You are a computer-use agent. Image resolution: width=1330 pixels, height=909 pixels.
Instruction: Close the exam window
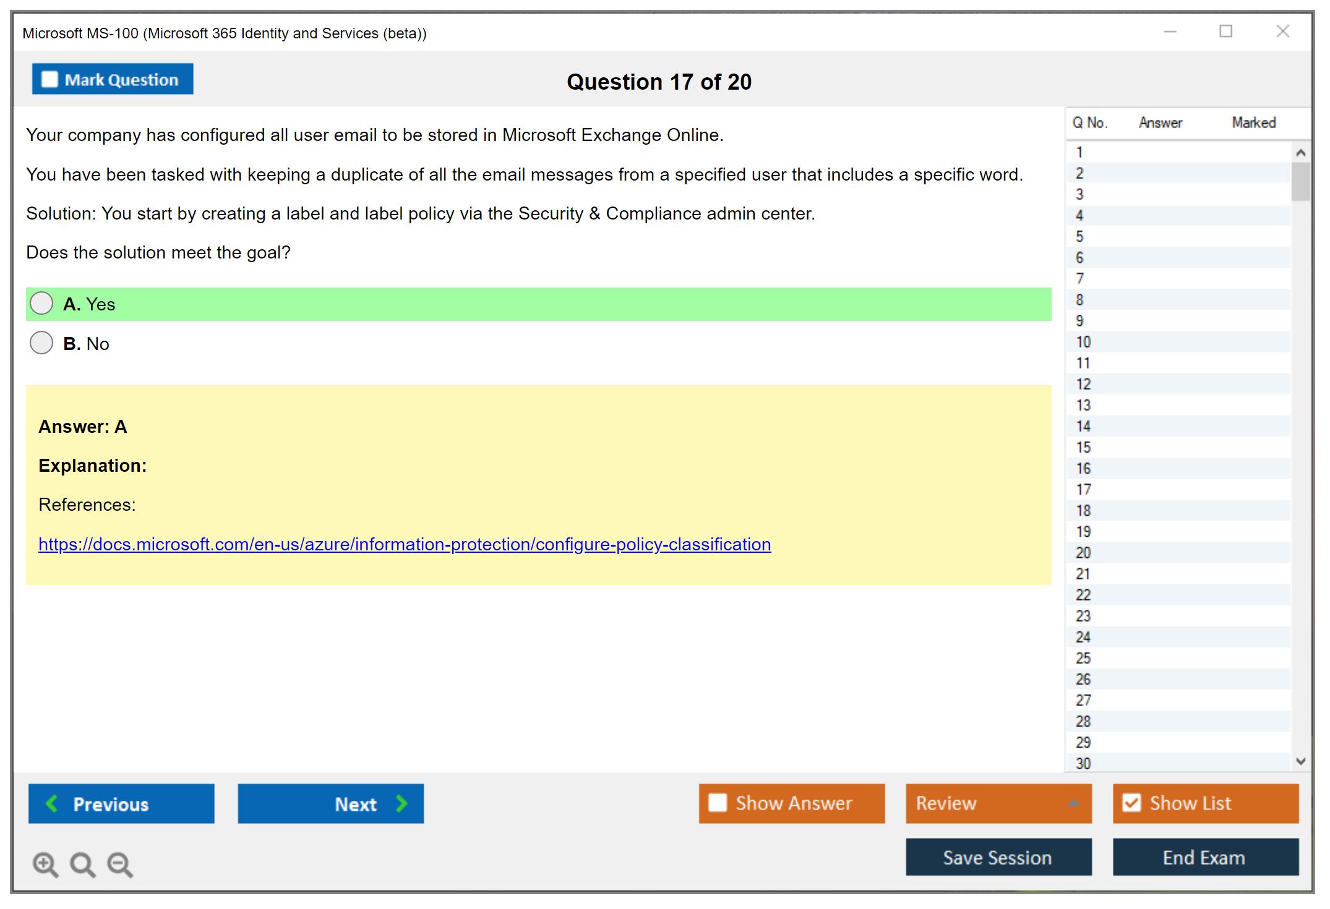[x=1282, y=32]
